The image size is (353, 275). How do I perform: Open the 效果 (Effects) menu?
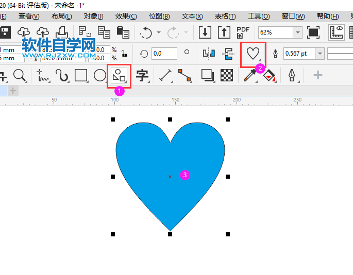pyautogui.click(x=126, y=16)
